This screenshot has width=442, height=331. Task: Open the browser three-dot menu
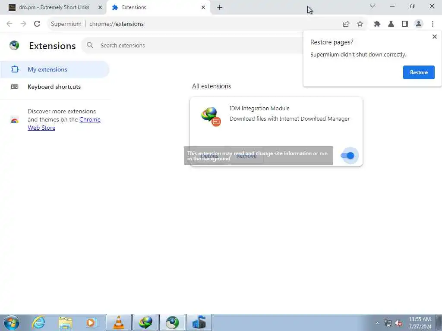[x=433, y=24]
